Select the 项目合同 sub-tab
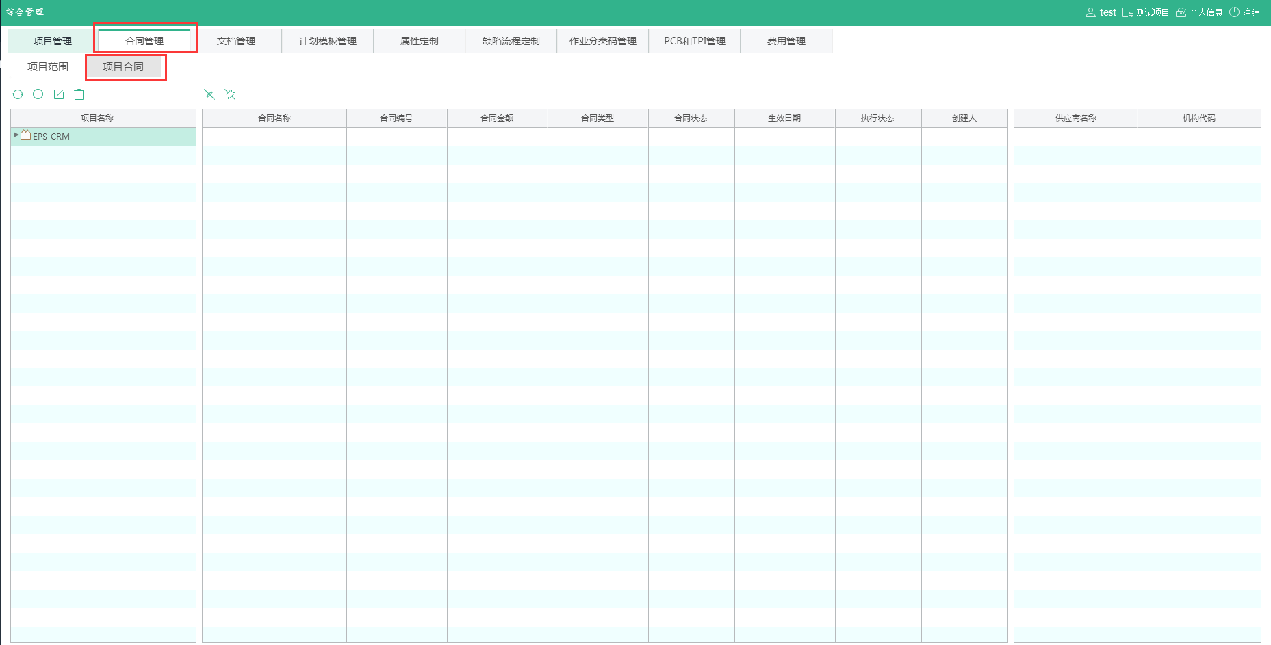This screenshot has width=1271, height=645. pyautogui.click(x=123, y=66)
